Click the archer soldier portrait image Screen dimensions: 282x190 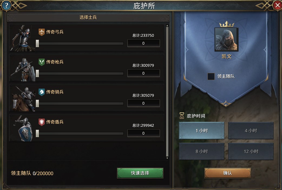tap(22, 38)
